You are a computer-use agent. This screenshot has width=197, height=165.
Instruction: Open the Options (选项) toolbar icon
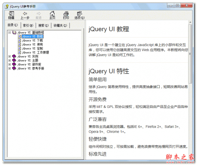[79, 14]
